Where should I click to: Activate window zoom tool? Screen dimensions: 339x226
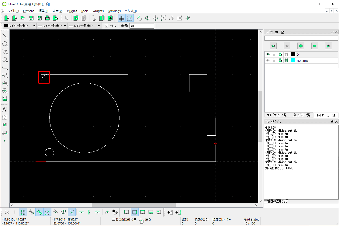180,18
